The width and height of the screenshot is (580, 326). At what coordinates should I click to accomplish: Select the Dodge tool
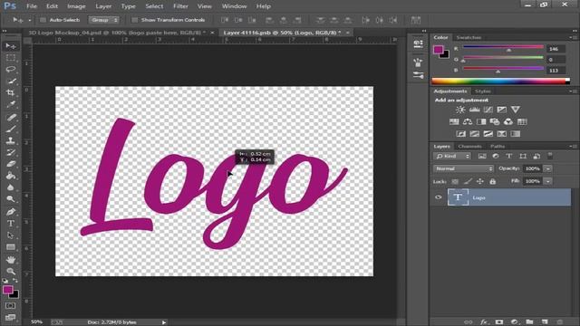10,199
